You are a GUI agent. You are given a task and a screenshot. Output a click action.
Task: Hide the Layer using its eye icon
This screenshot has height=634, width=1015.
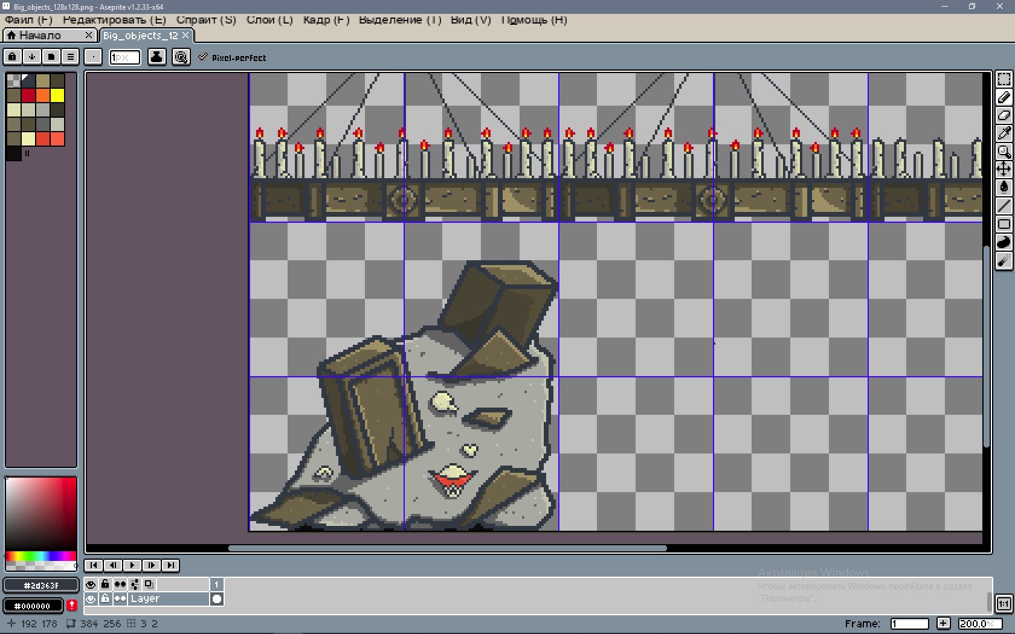coord(91,599)
